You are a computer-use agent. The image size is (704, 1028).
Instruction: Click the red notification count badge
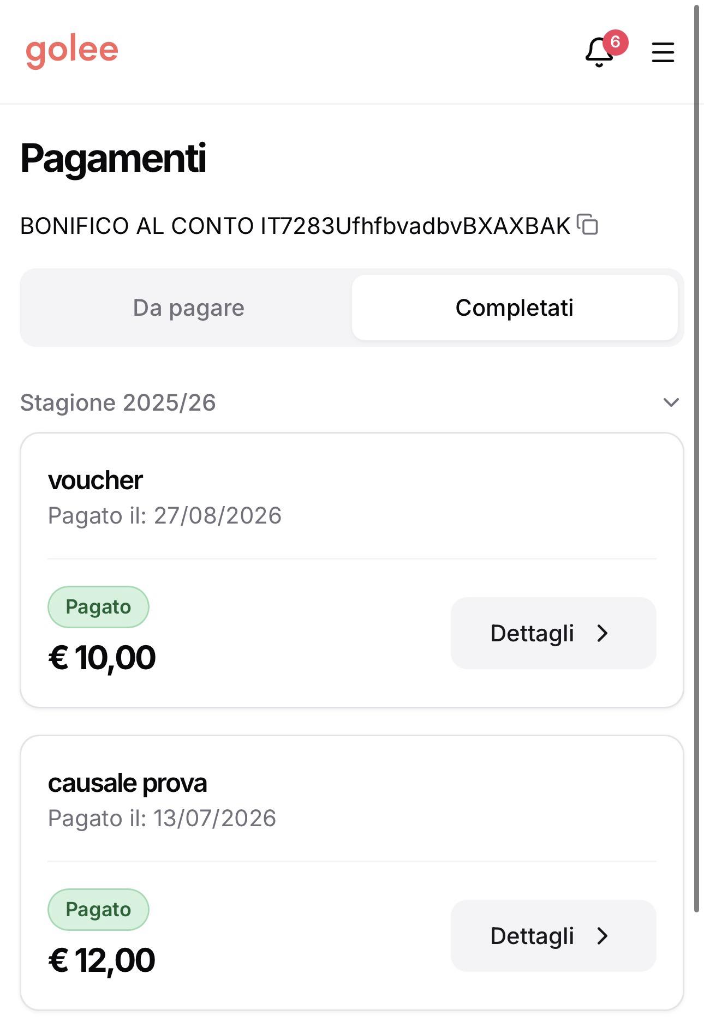(615, 42)
